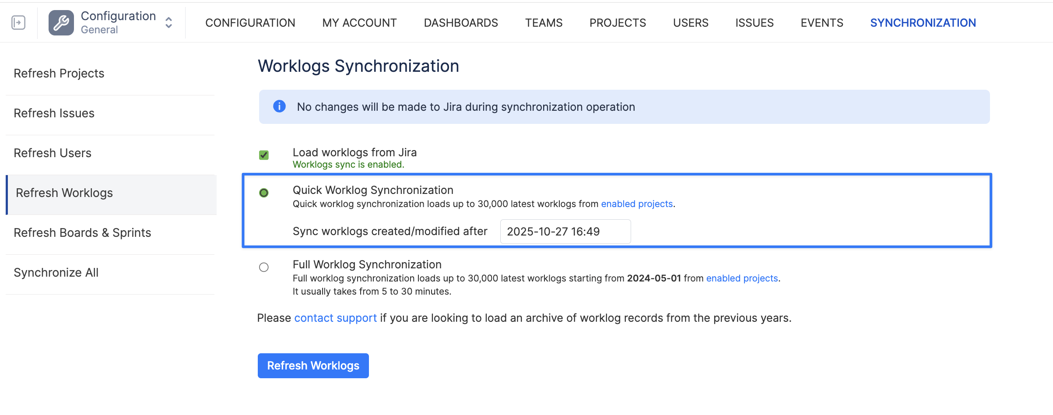This screenshot has width=1053, height=415.
Task: Click the sidebar collapse panel icon
Action: (18, 22)
